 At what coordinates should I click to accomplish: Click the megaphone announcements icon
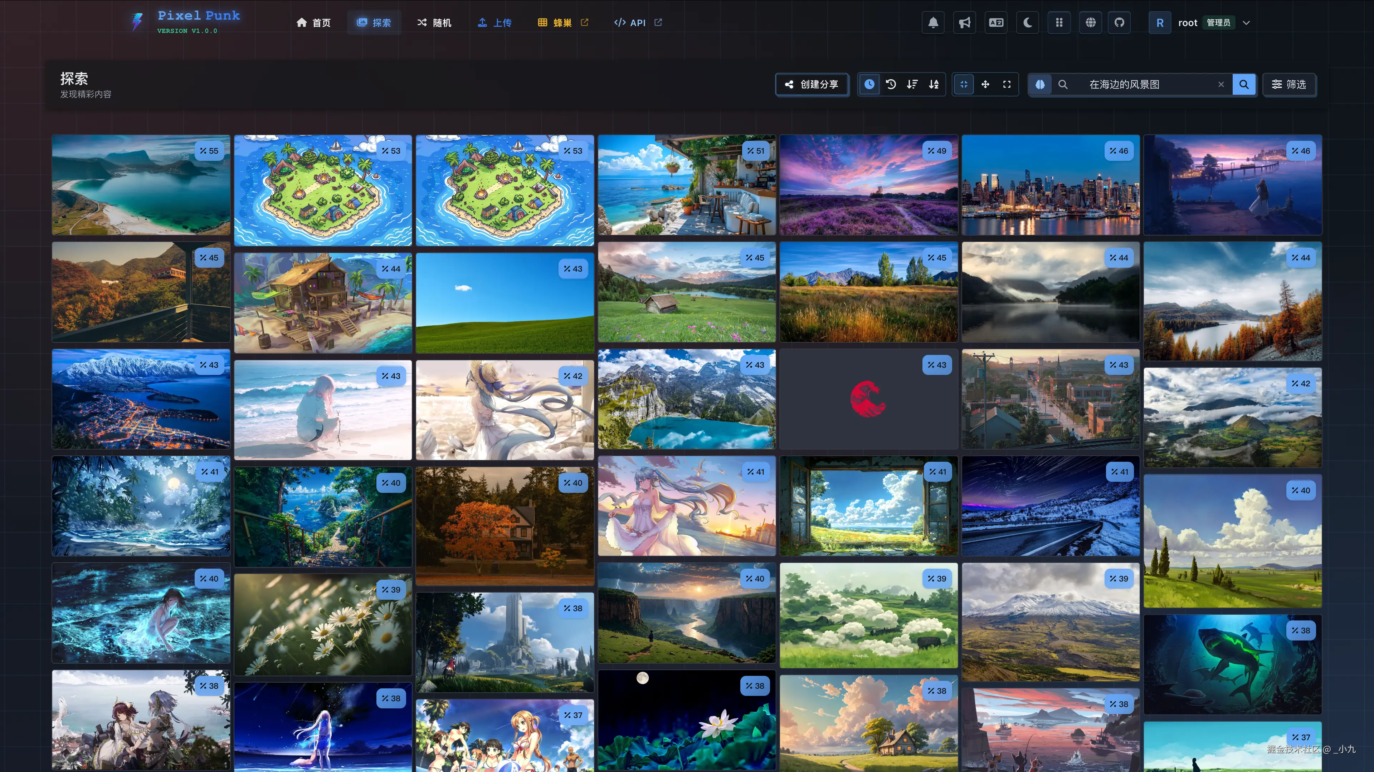(964, 23)
